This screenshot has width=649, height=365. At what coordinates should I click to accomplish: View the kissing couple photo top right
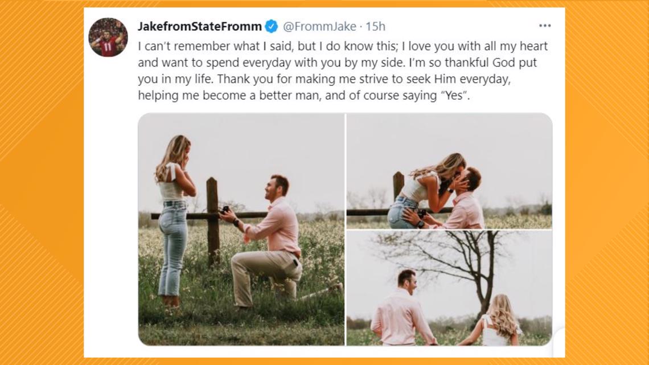pyautogui.click(x=450, y=171)
